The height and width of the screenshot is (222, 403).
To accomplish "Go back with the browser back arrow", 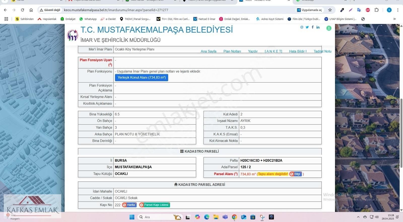I will coord(6,10).
